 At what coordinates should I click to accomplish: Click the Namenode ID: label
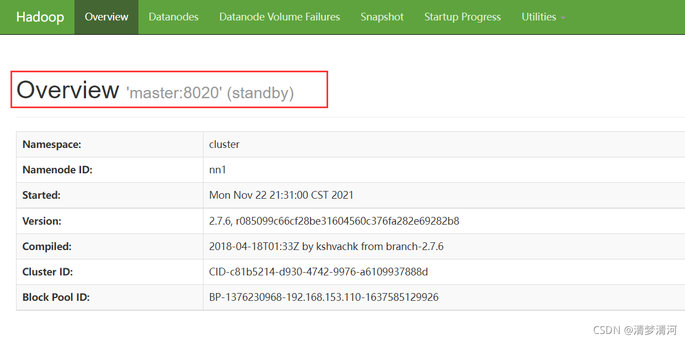(x=57, y=170)
